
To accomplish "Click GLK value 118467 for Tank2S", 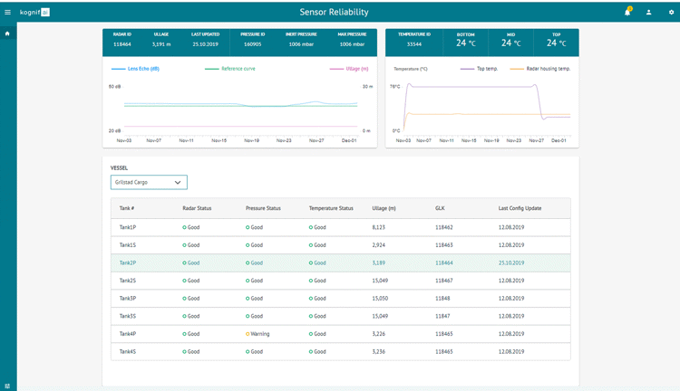I will (444, 281).
